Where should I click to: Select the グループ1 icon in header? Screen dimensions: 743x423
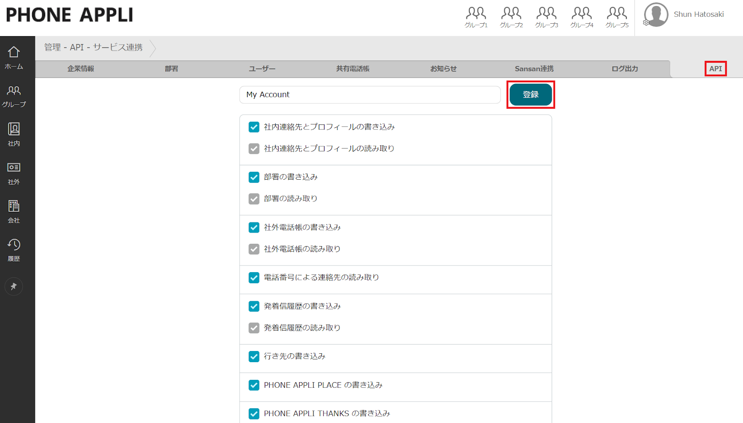tap(476, 17)
